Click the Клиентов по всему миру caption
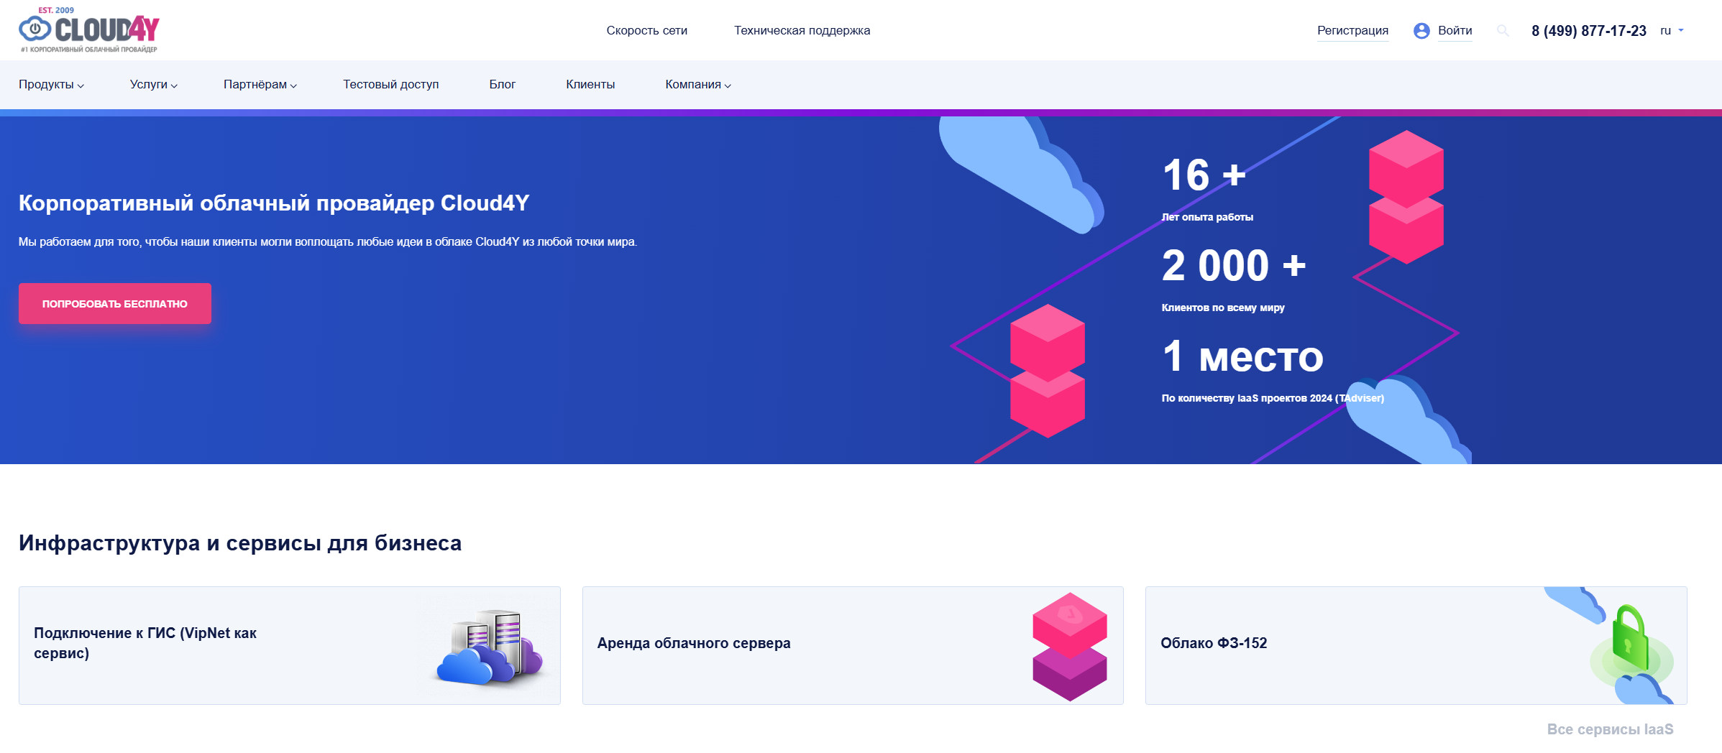1722x753 pixels. point(1223,308)
